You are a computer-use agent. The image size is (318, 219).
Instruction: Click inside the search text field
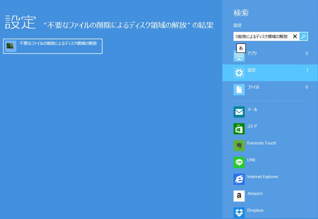[x=263, y=36]
